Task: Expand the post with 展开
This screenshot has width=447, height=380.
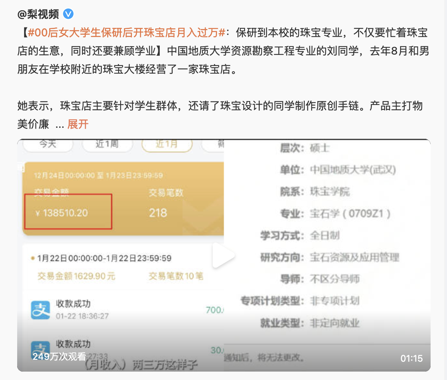Action: click(78, 124)
